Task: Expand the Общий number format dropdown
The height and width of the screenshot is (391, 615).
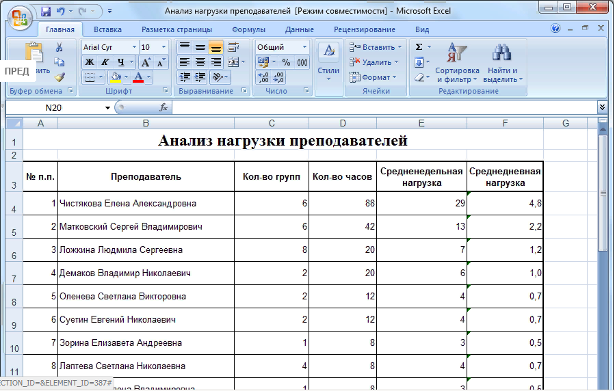Action: (x=304, y=47)
